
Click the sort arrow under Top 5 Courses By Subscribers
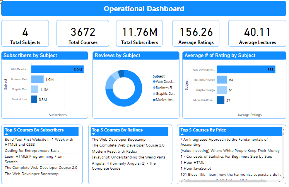(x=7, y=134)
